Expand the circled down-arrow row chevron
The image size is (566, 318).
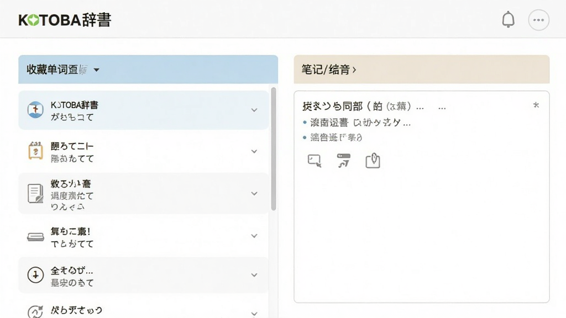(254, 275)
